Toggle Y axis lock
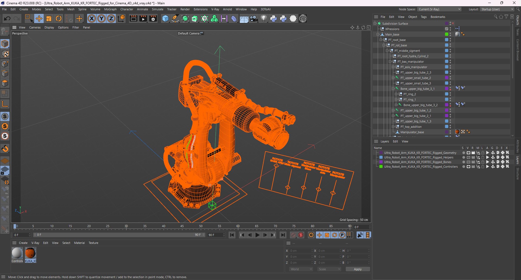521x280 pixels. point(101,18)
